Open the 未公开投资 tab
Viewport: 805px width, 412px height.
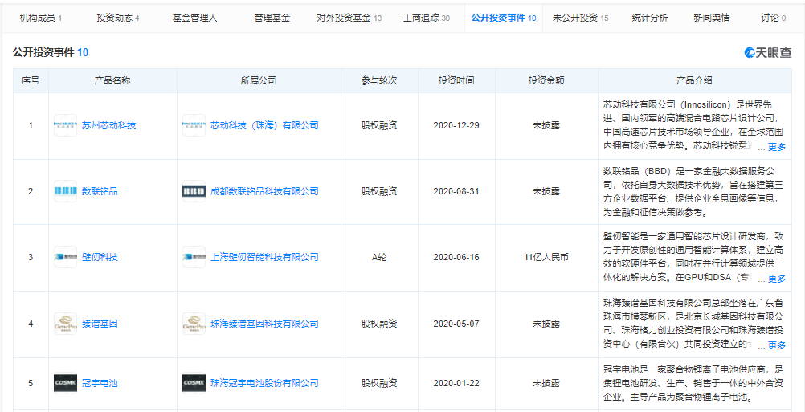581,18
